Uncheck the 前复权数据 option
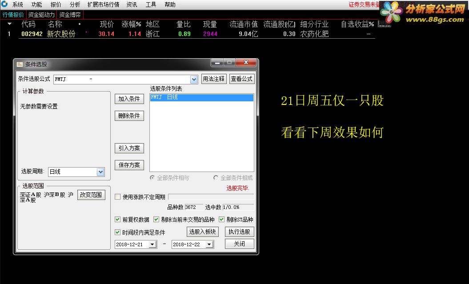Screen dimensions: 469x284 tap(118, 219)
